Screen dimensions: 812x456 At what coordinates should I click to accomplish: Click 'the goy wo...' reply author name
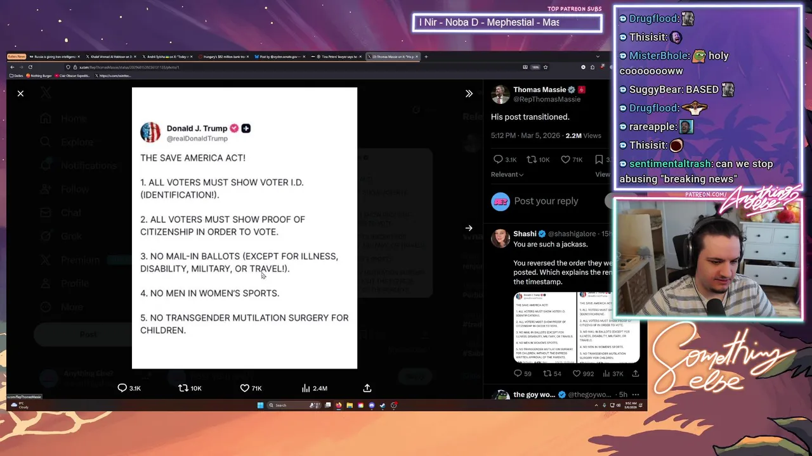point(535,395)
